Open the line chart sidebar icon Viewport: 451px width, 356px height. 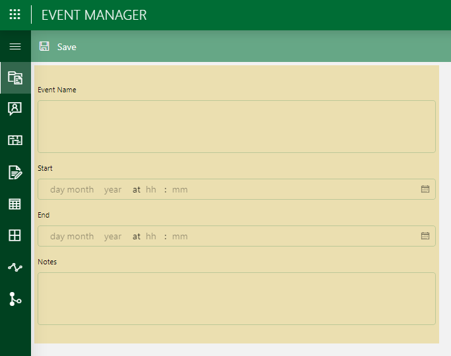coord(15,268)
